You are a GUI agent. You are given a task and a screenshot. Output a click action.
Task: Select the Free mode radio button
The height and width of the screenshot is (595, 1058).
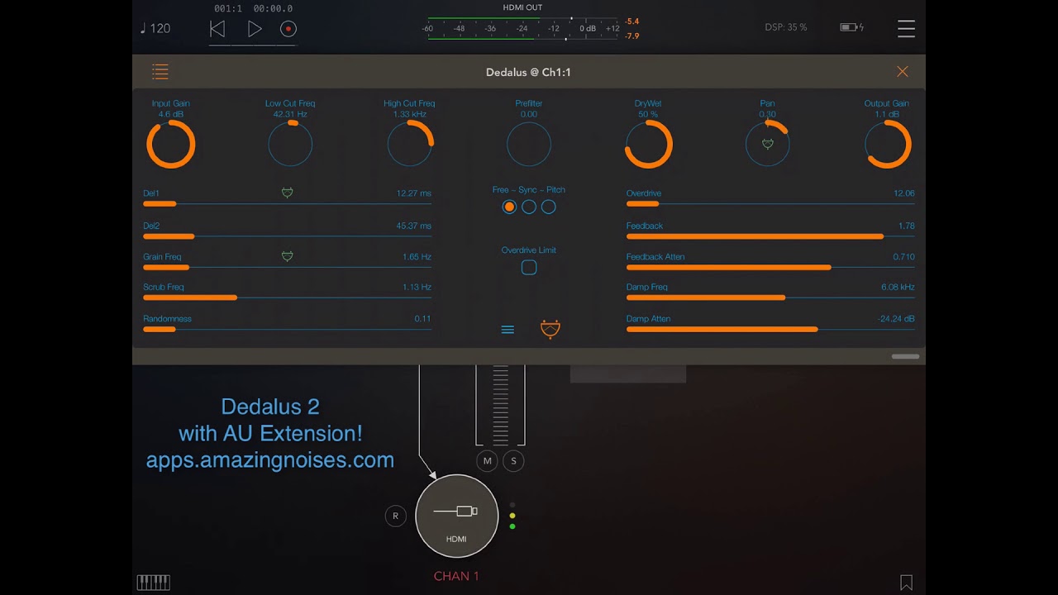[509, 207]
